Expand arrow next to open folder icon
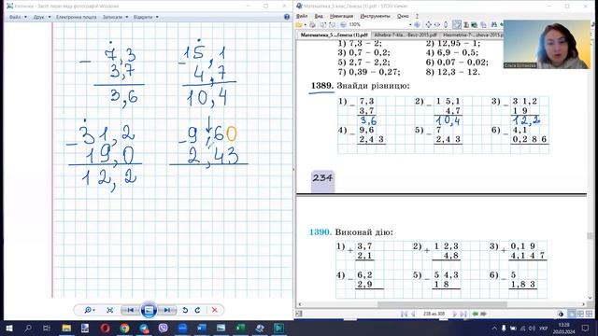 tap(306, 25)
